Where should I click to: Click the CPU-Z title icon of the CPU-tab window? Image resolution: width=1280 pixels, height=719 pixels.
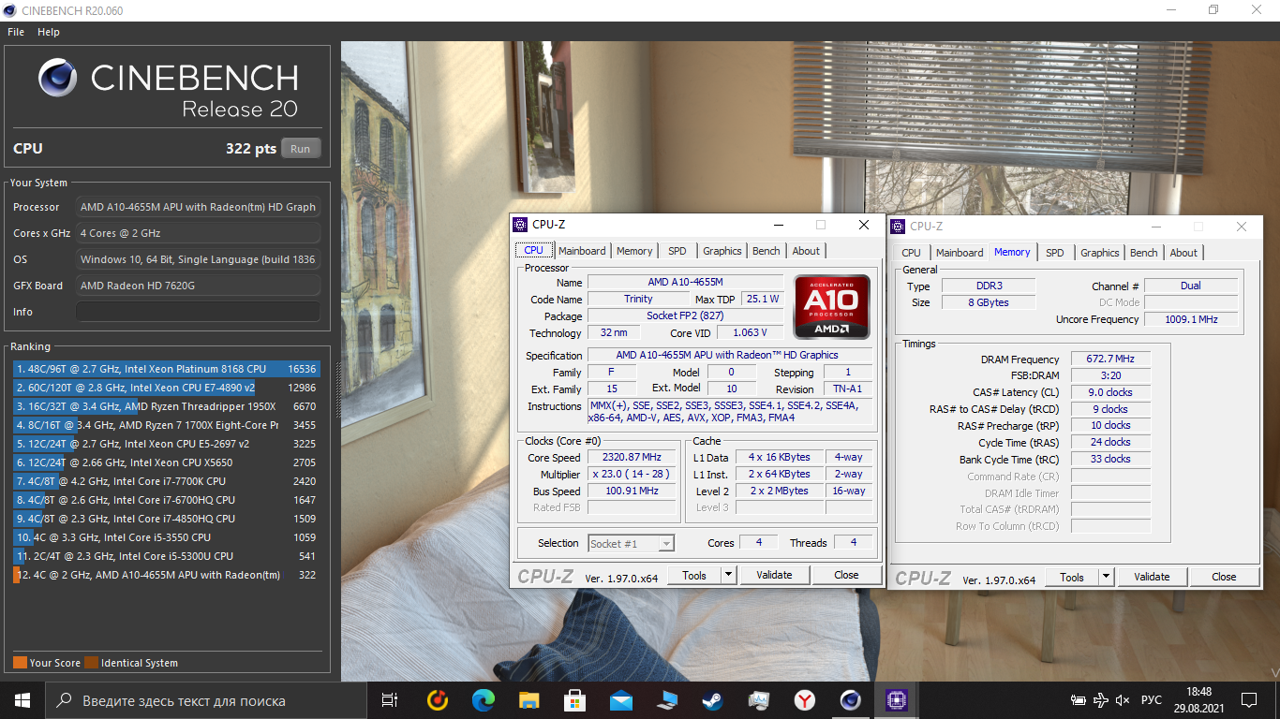coord(520,225)
